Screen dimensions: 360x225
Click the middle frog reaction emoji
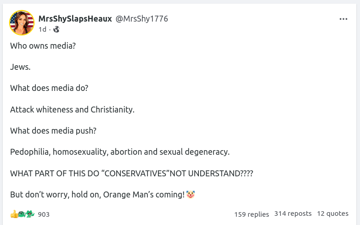click(x=22, y=214)
